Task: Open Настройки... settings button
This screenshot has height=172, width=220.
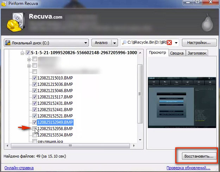Action: click(199, 43)
